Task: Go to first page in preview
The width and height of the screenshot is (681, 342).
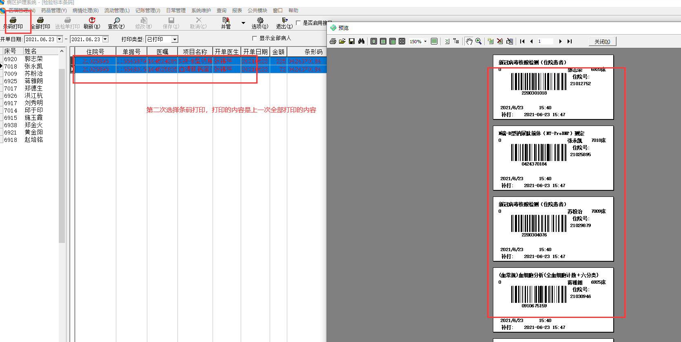Action: (522, 41)
